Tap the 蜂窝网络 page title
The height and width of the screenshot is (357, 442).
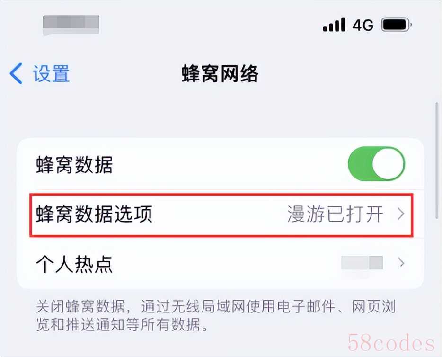click(220, 73)
